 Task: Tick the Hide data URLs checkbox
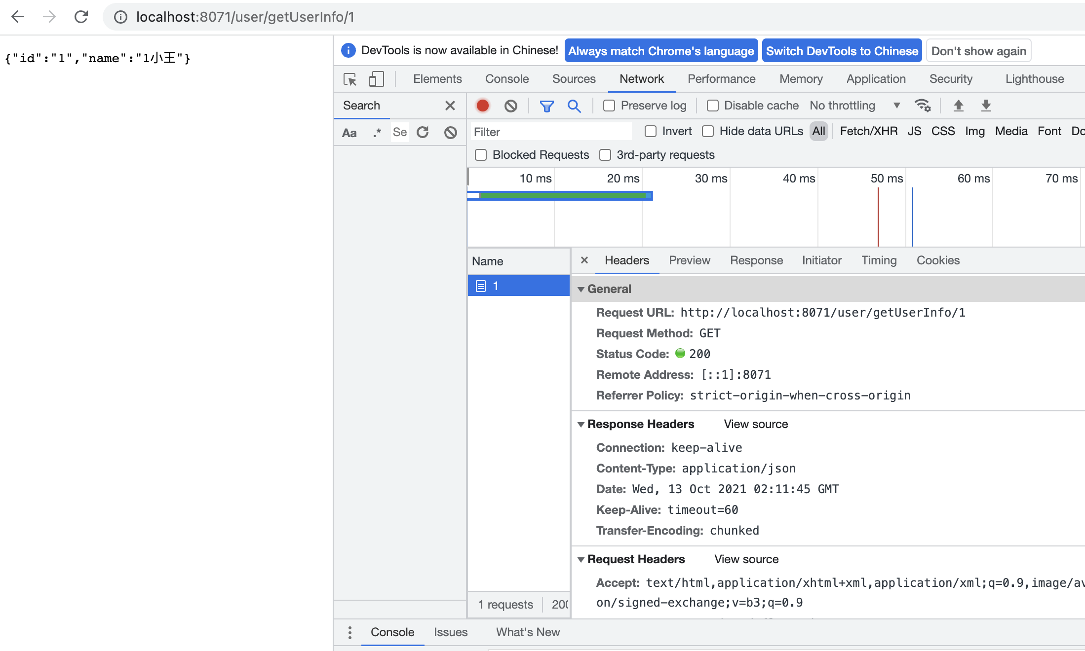(x=708, y=131)
